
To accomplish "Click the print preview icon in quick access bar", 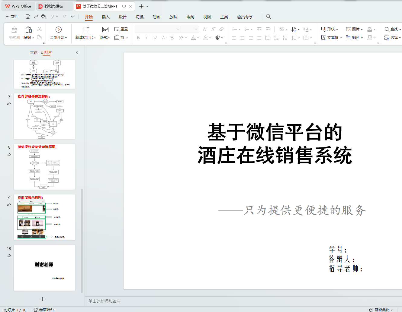I will tap(44, 17).
